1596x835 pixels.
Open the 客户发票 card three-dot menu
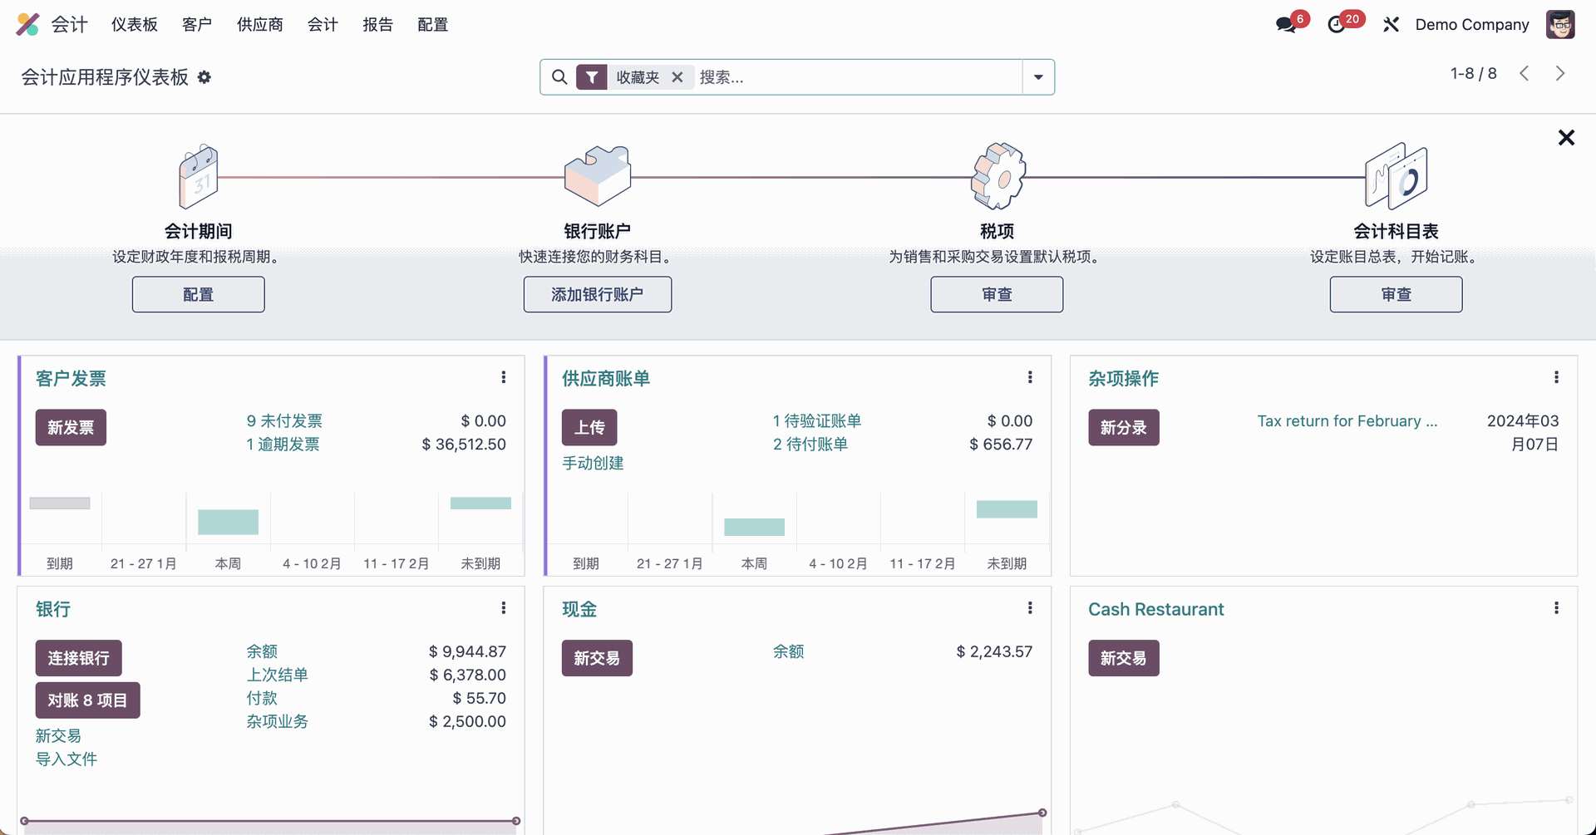[504, 378]
